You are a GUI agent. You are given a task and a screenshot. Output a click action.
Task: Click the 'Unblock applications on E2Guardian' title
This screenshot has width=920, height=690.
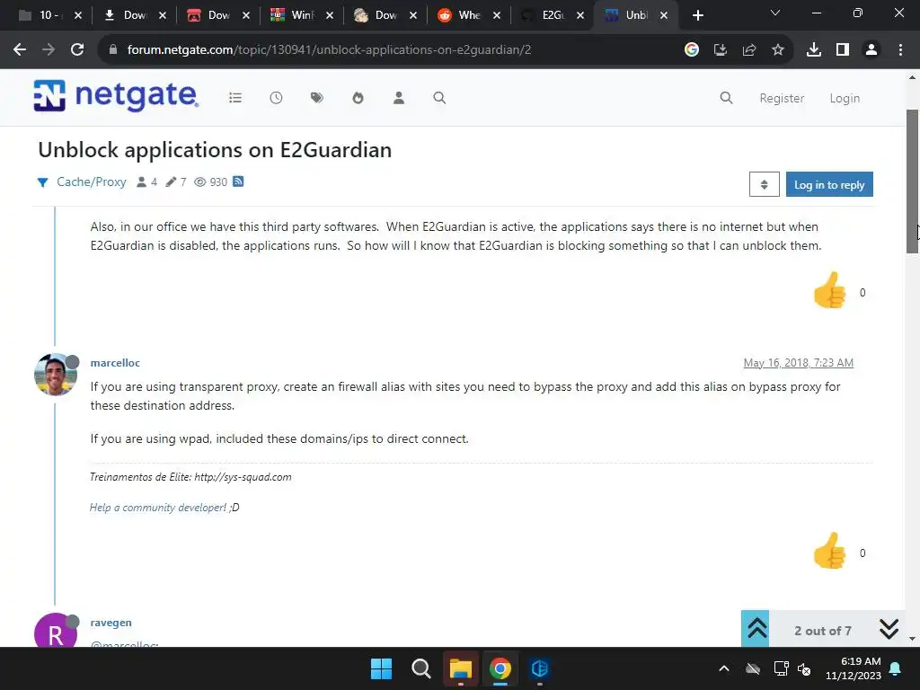tap(215, 150)
